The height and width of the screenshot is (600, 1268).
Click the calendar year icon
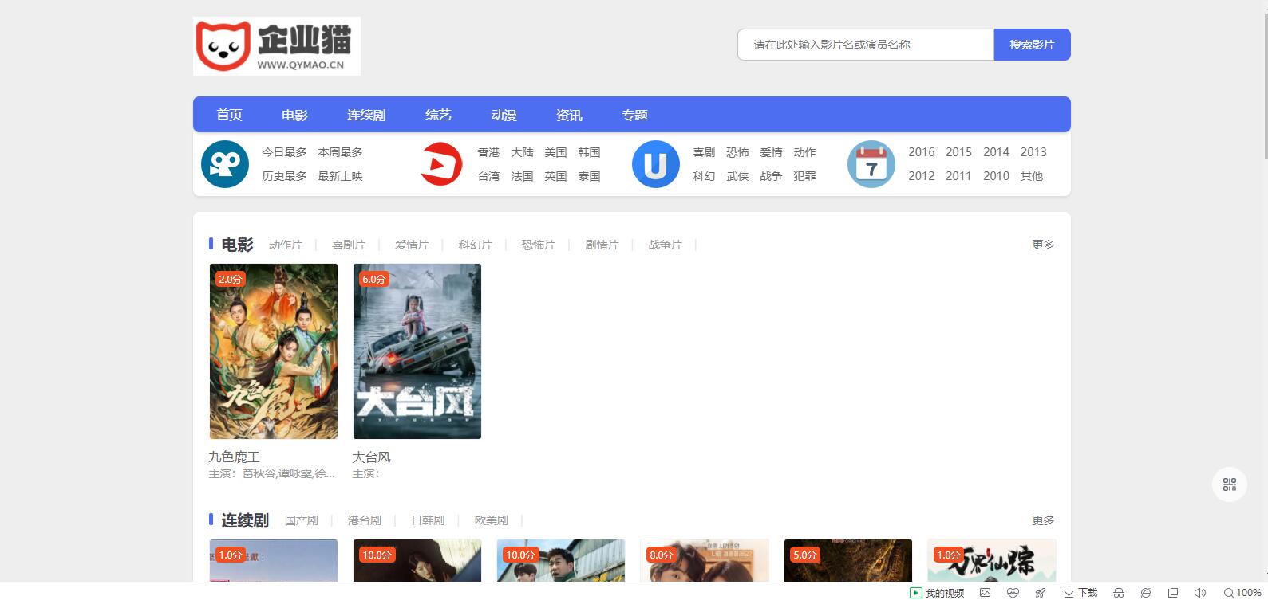point(871,164)
